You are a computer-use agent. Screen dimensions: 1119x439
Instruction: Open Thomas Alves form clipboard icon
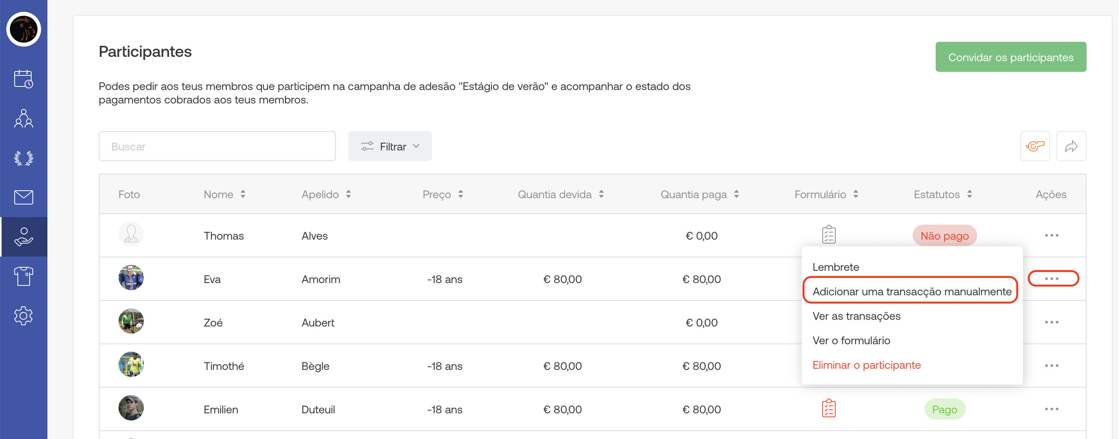tap(829, 235)
